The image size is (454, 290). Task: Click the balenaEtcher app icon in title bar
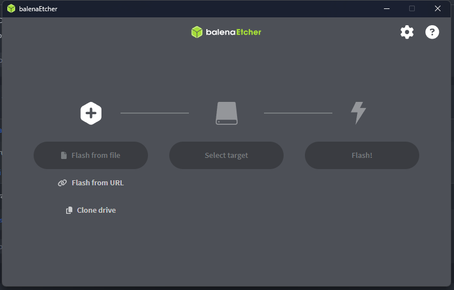pyautogui.click(x=11, y=8)
